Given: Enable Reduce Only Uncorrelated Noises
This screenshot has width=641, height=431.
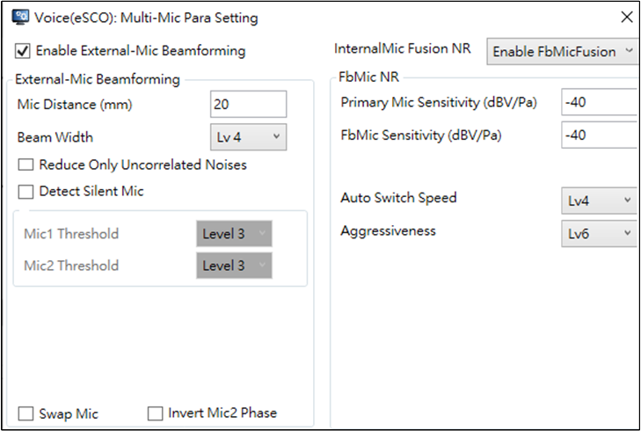Looking at the screenshot, I should click(x=25, y=164).
